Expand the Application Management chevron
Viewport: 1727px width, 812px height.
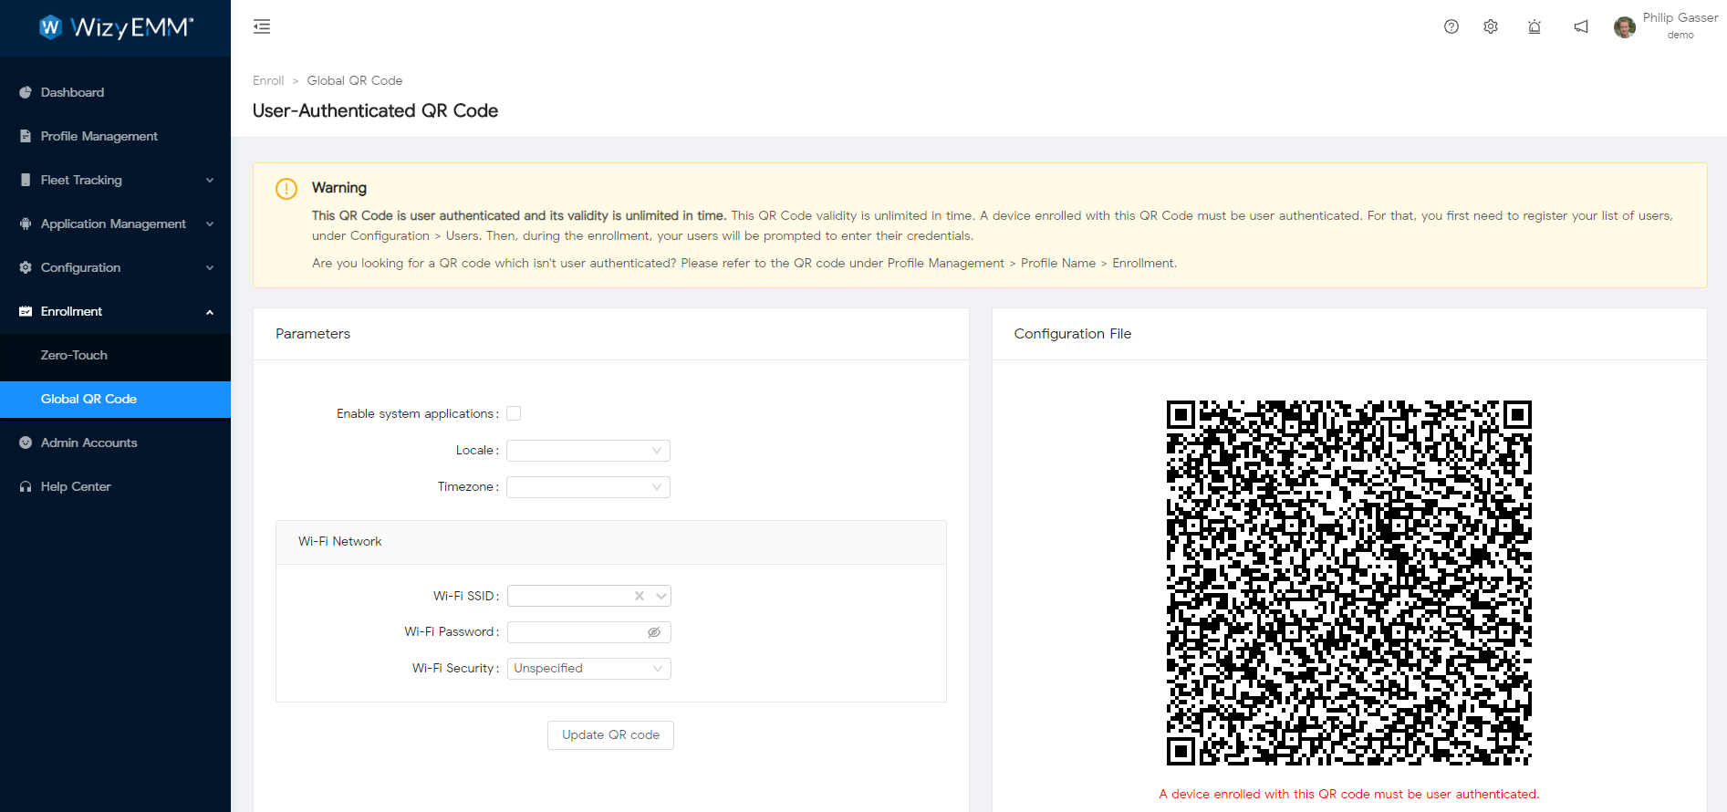(x=210, y=224)
